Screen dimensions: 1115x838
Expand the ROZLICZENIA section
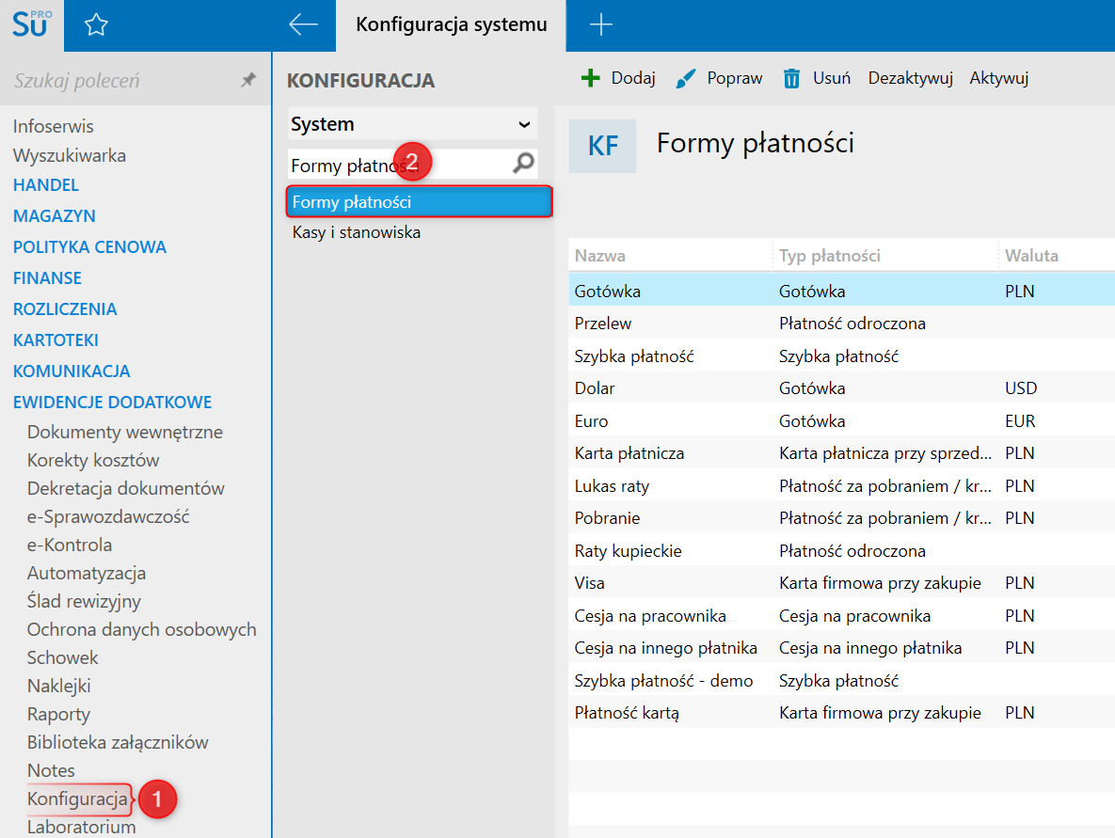[65, 309]
